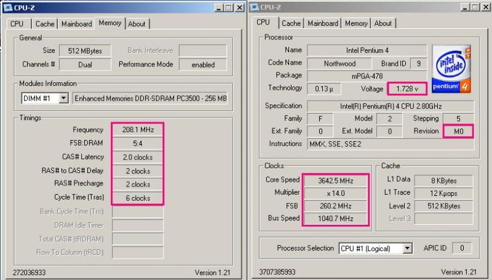Screen dimensions: 492x280
Task: Click the module description Enhanced Memories DDR-SDRAM PC3500
Action: tap(150, 98)
